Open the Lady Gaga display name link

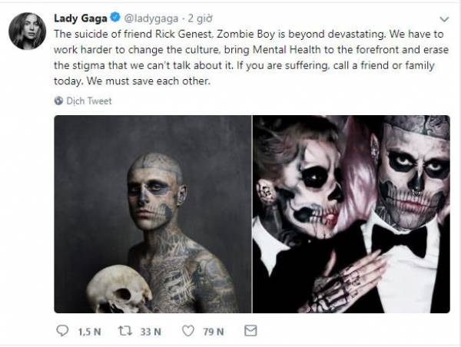pos(81,17)
